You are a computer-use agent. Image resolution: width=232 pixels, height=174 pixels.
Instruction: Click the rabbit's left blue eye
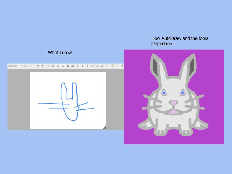pos(164,93)
